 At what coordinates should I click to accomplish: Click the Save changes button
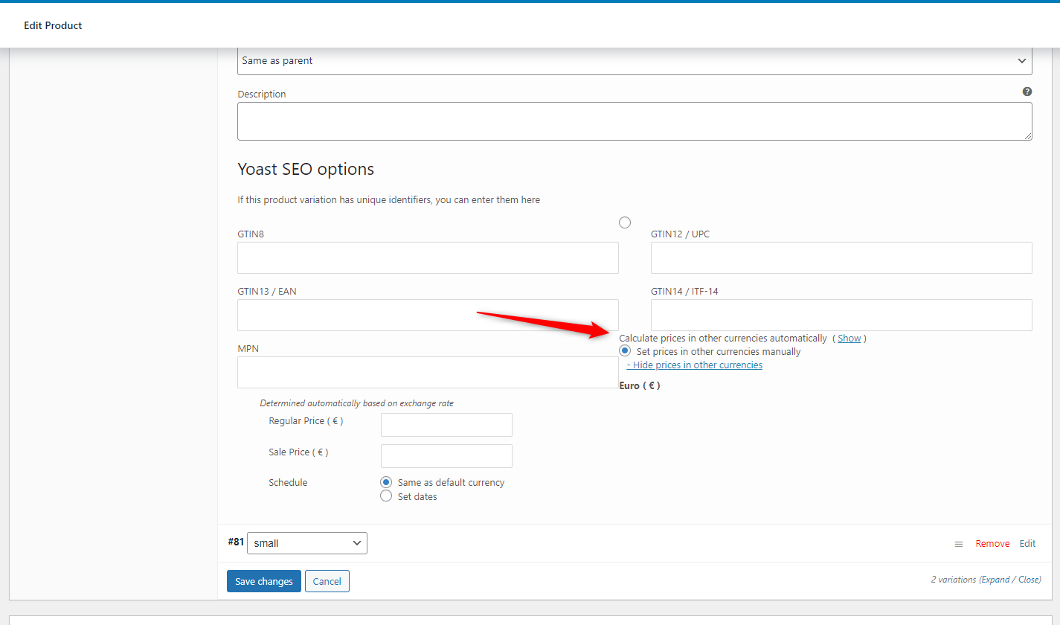(x=264, y=581)
